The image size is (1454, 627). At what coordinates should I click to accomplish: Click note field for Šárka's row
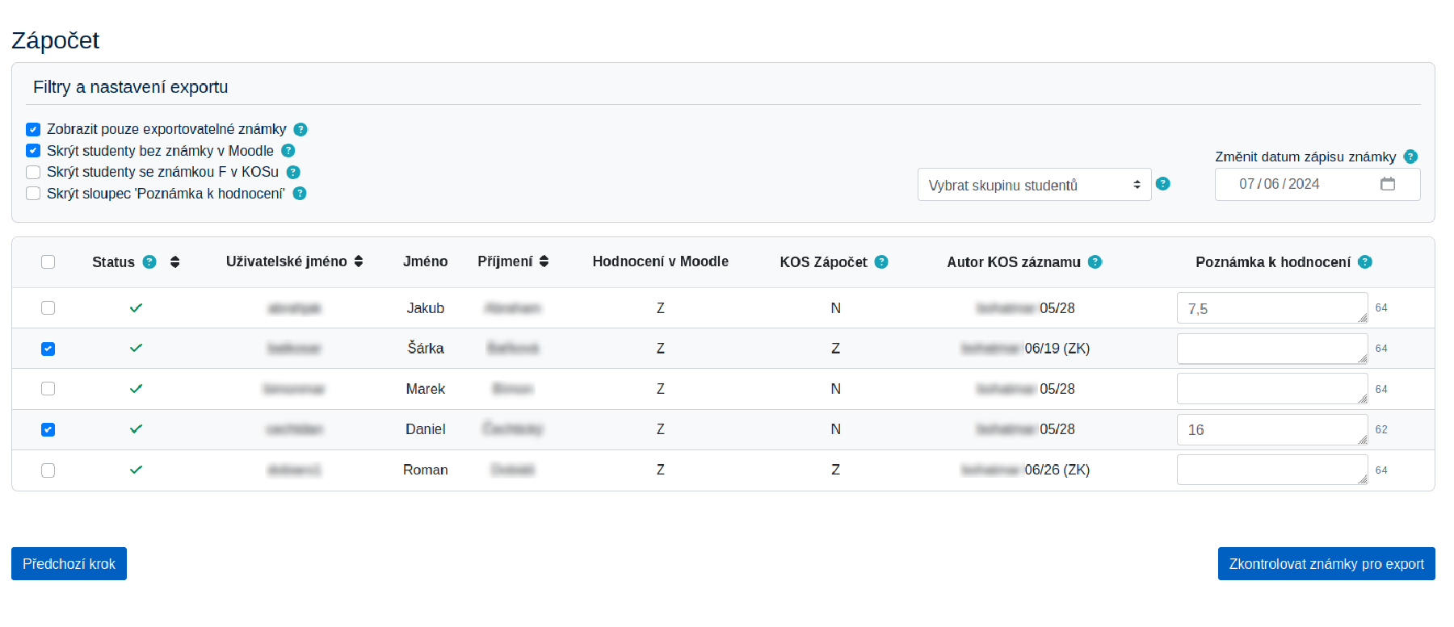coord(1271,349)
